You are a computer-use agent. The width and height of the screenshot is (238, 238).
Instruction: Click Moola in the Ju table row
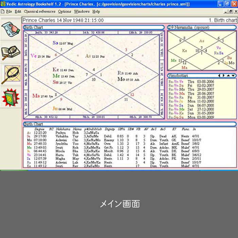tap(60, 151)
